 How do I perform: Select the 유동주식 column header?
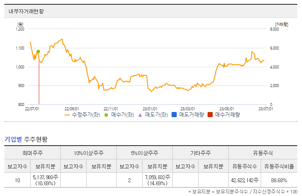tap(263, 153)
